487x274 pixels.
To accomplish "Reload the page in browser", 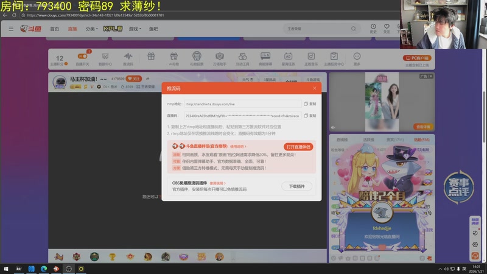I will [14, 15].
